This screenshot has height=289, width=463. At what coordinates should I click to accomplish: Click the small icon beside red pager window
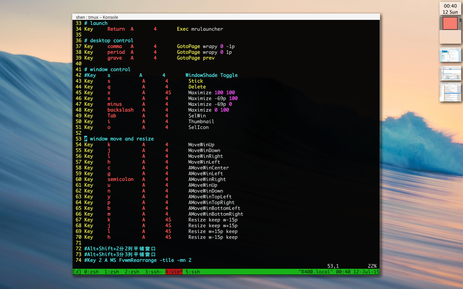click(460, 20)
